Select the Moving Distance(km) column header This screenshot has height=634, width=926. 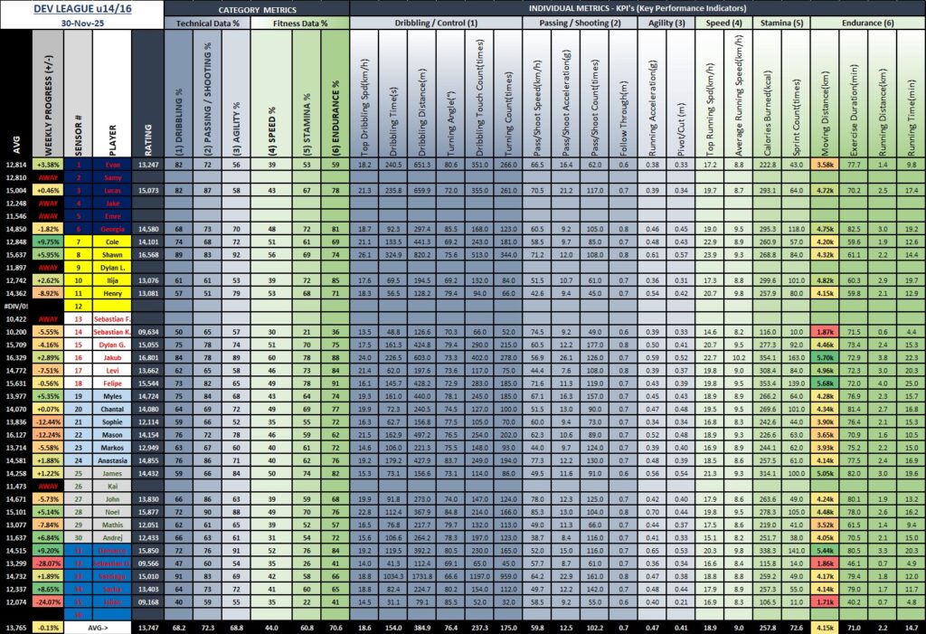(824, 95)
